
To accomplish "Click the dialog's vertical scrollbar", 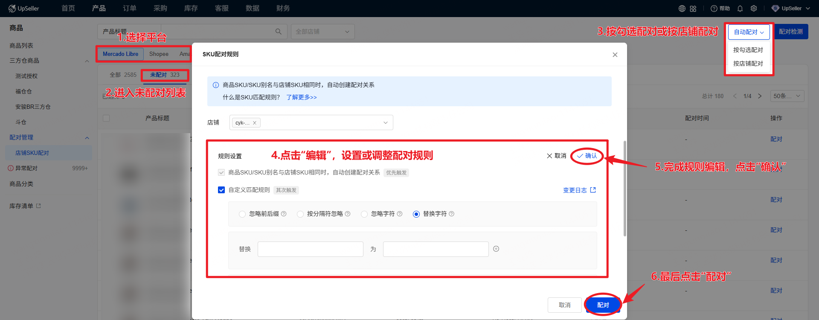I will [625, 188].
